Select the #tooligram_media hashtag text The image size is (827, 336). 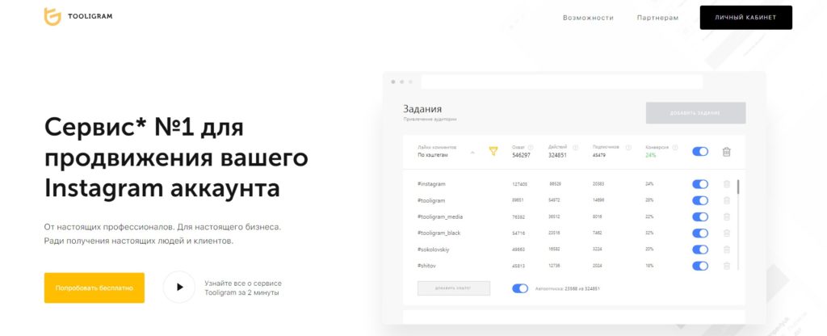440,216
